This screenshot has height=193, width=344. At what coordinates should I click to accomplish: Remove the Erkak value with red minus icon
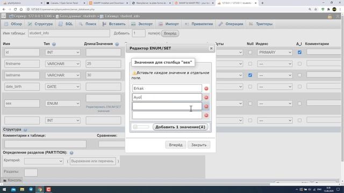tap(206, 88)
